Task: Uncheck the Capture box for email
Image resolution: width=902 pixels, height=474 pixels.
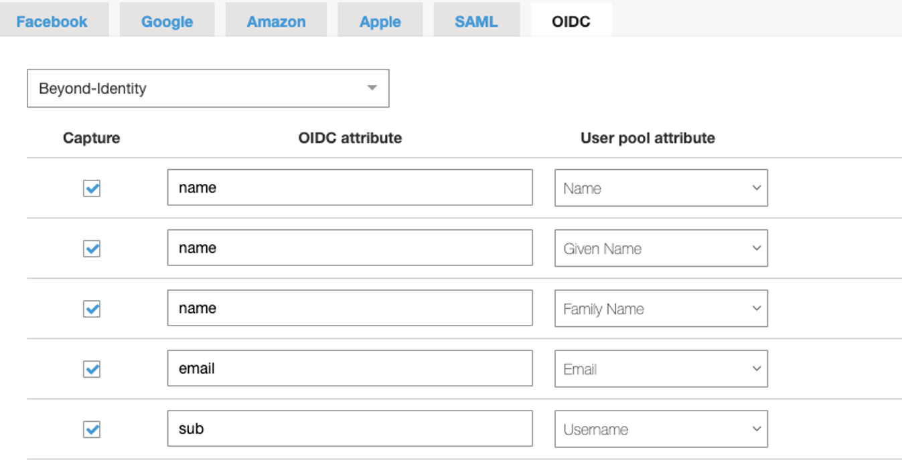Action: point(92,369)
